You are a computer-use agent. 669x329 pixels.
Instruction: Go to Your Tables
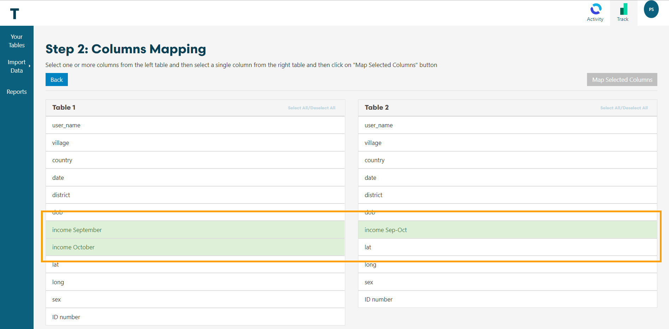point(17,41)
